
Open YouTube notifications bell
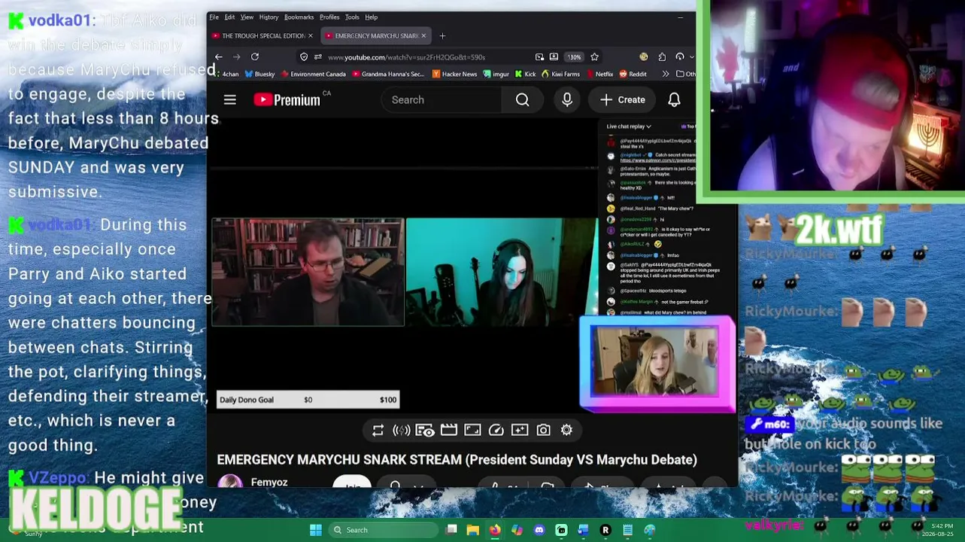(674, 100)
